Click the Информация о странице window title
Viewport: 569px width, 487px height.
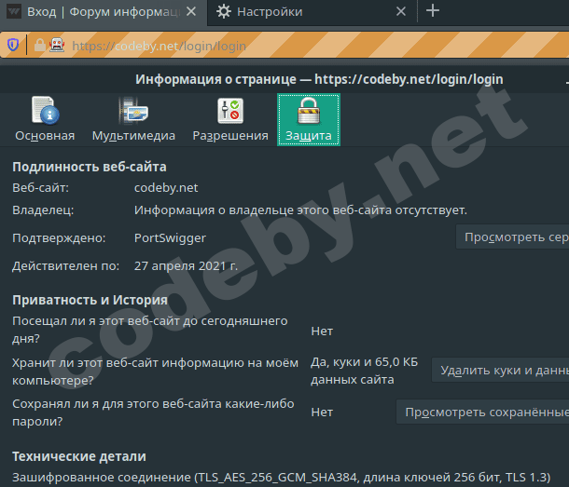pos(319,79)
